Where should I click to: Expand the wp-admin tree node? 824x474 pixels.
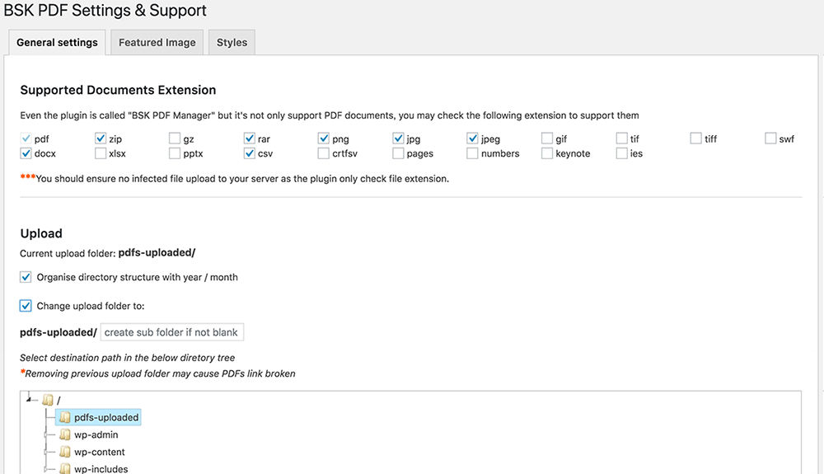[x=45, y=434]
